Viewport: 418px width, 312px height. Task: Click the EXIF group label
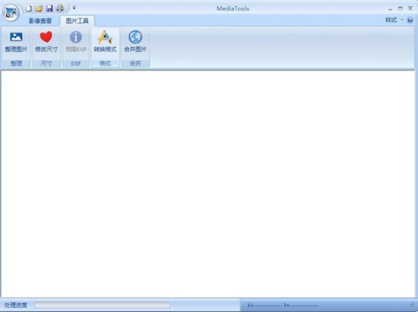coord(76,63)
